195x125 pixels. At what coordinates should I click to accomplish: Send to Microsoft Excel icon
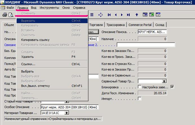152,15
